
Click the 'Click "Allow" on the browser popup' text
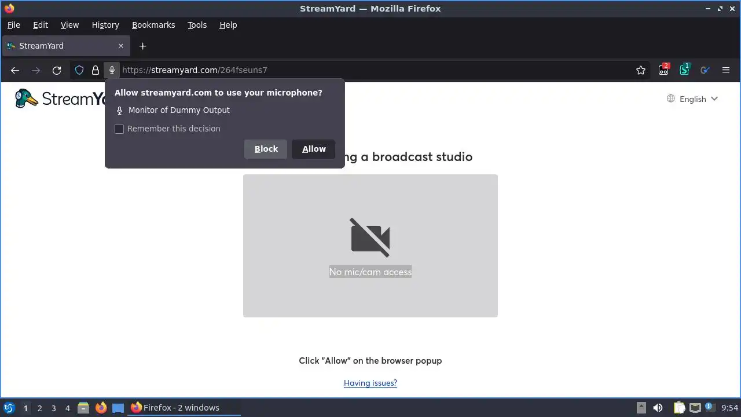pyautogui.click(x=370, y=360)
